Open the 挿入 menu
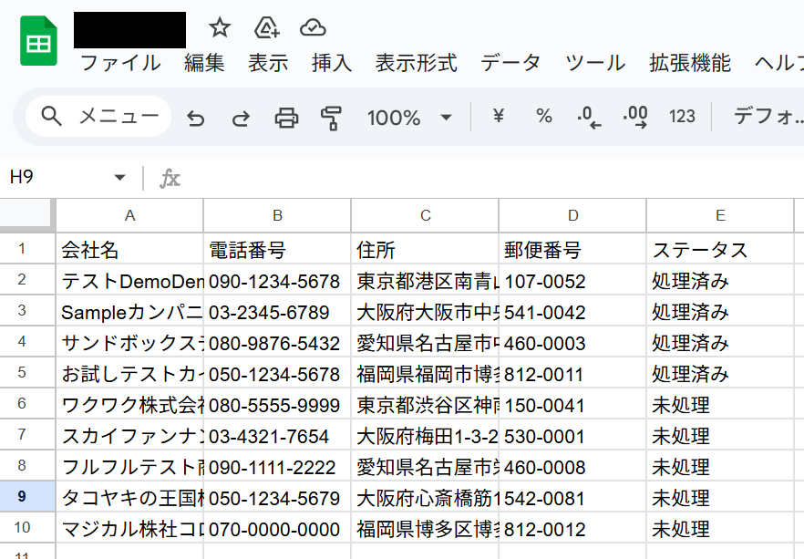 pos(331,63)
